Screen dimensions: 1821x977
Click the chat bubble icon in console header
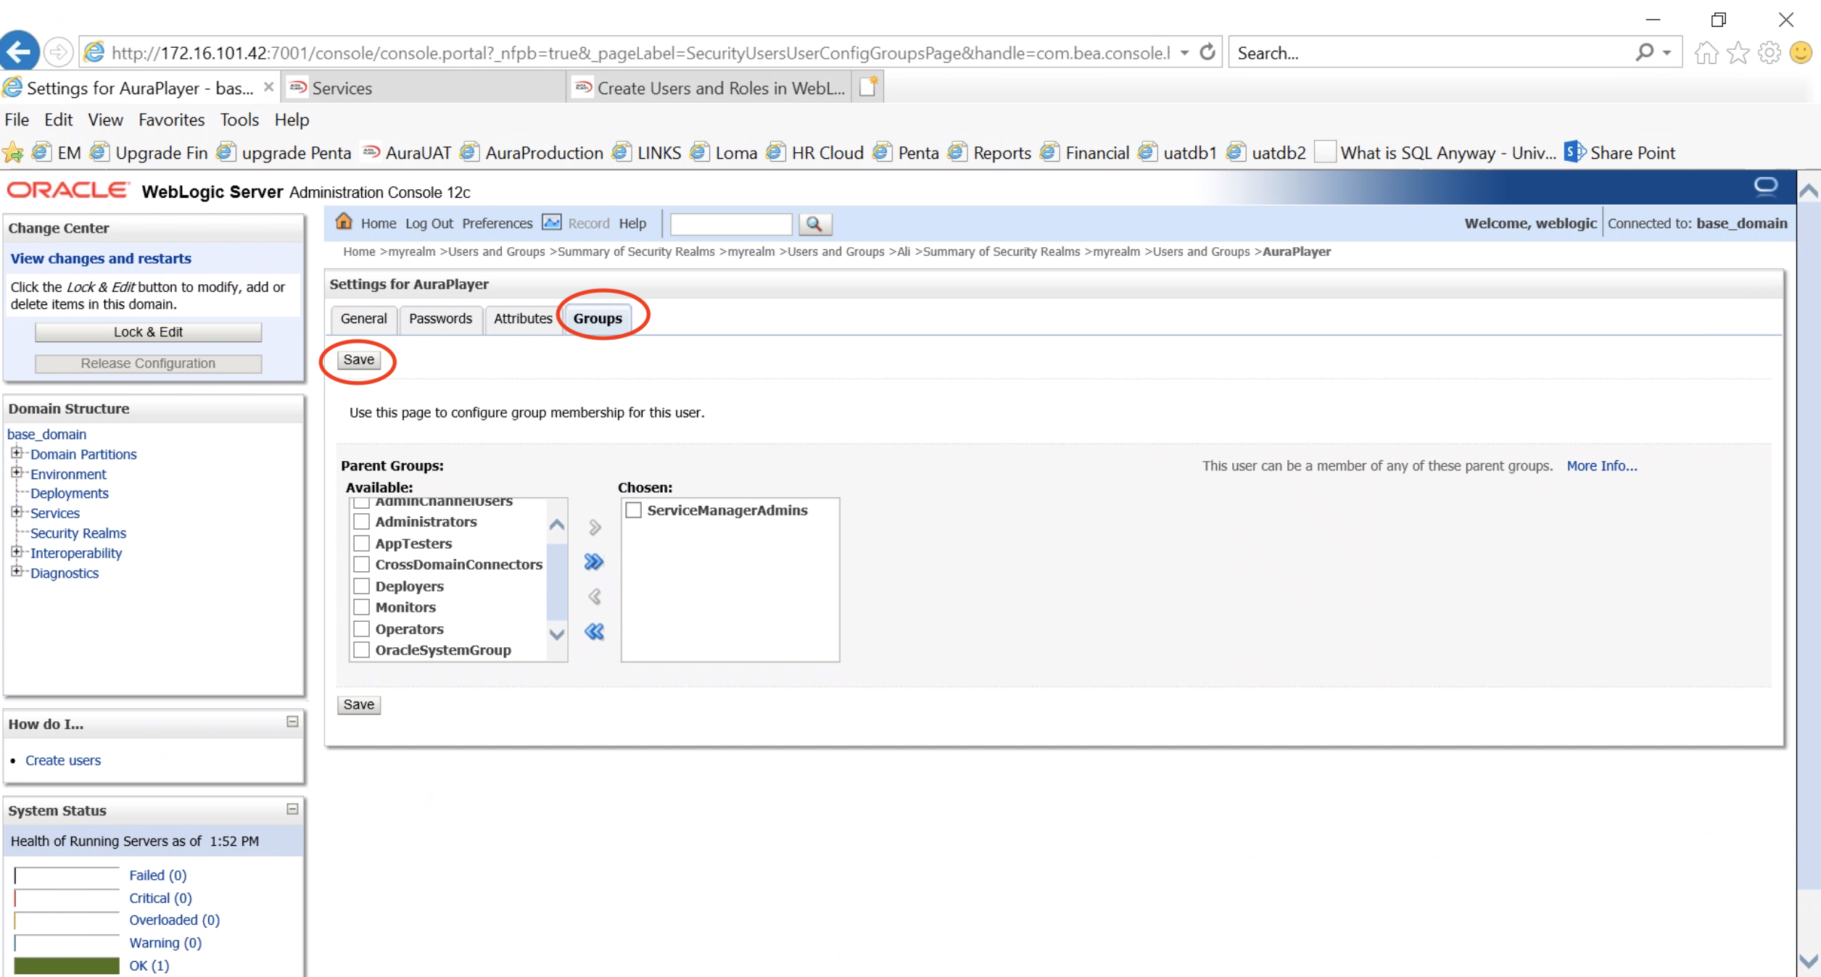1765,187
